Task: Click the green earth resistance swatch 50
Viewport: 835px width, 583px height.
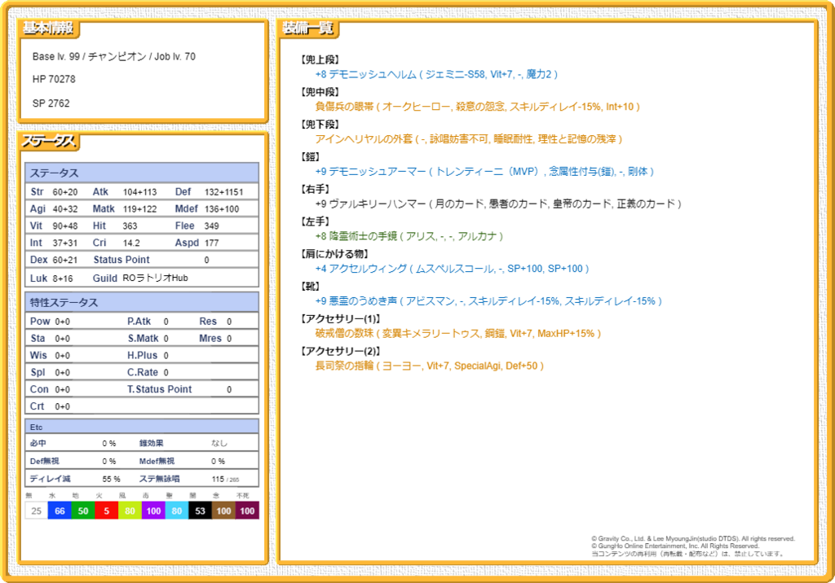Action: point(82,511)
